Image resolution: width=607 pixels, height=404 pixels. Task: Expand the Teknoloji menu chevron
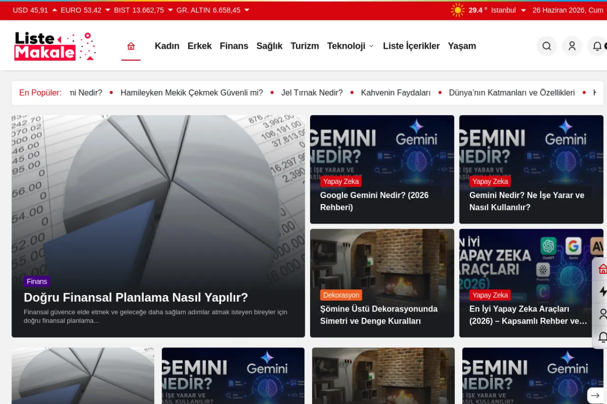pyautogui.click(x=371, y=46)
